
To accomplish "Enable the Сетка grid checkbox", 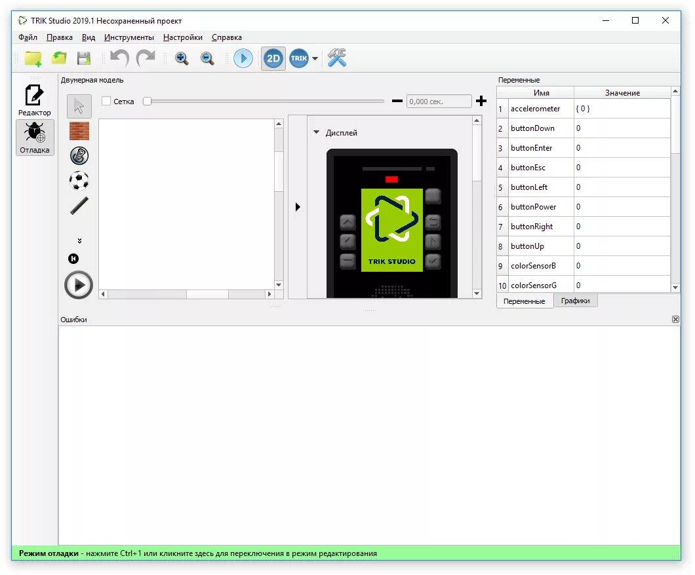I will coord(106,101).
